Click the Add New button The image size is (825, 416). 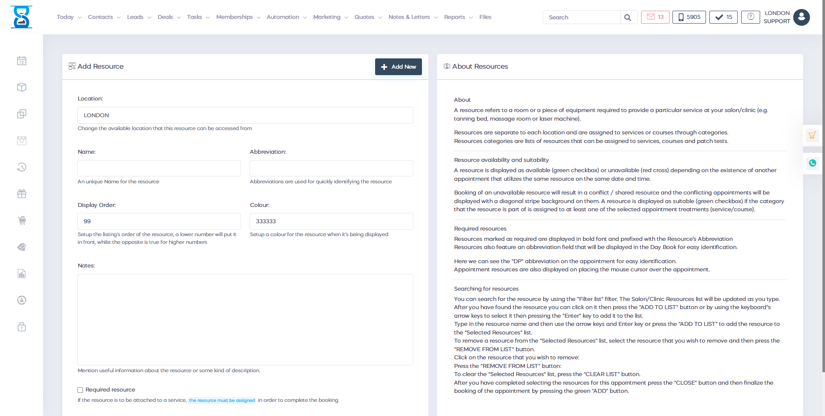click(x=398, y=67)
